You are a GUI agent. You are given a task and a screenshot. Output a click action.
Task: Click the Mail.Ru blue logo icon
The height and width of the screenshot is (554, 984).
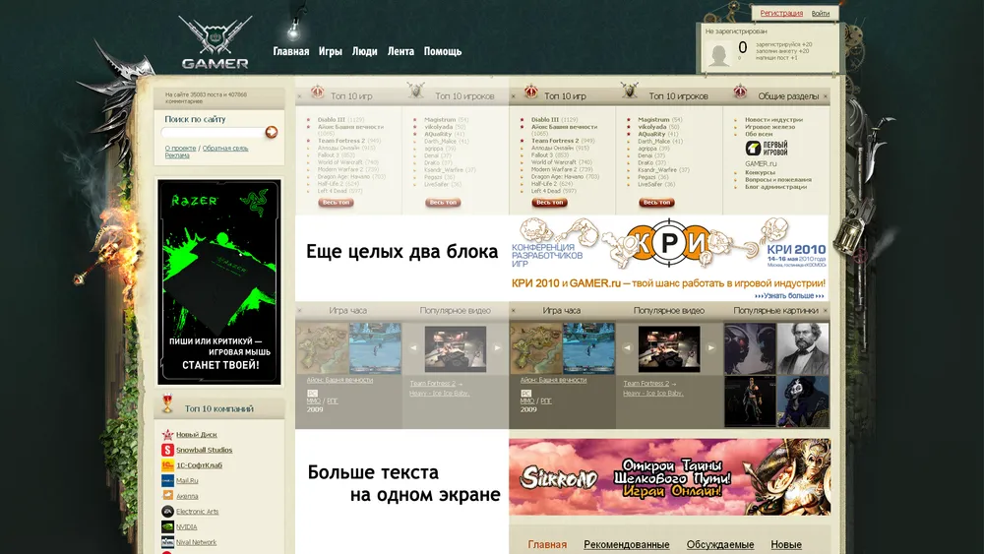167,480
